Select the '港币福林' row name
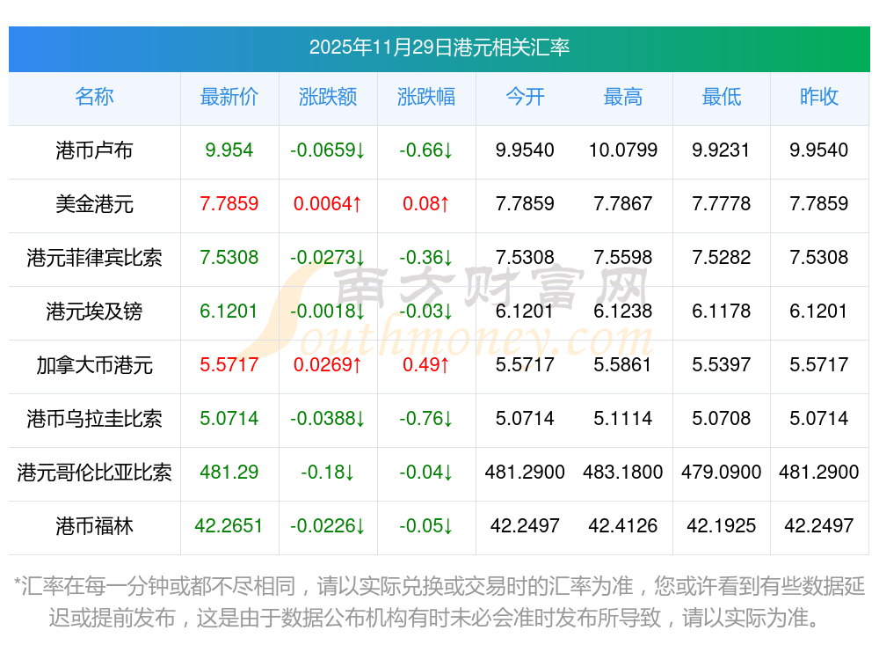The width and height of the screenshot is (879, 645). (94, 526)
